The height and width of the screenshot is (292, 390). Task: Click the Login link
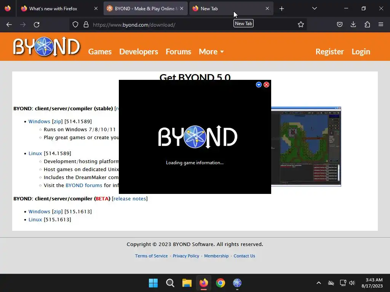coord(361,52)
